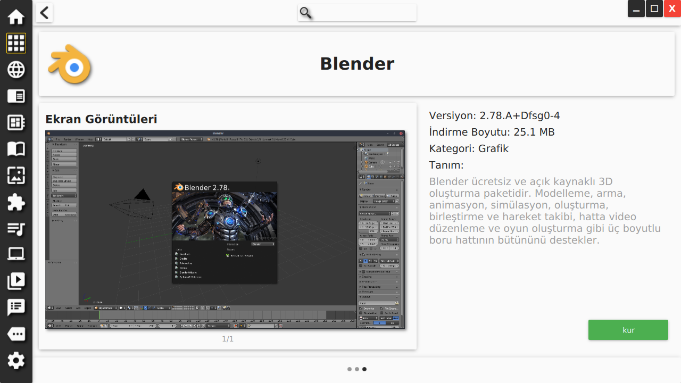The image size is (681, 383).
Task: Open the three-dots ticket sidebar icon
Action: [x=16, y=334]
